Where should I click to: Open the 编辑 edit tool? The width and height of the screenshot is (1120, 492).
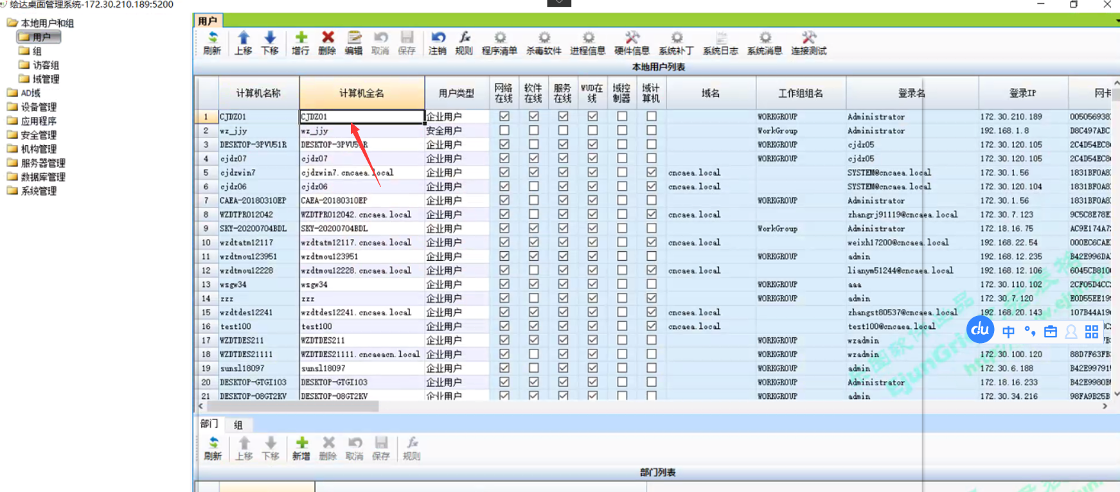pos(353,43)
